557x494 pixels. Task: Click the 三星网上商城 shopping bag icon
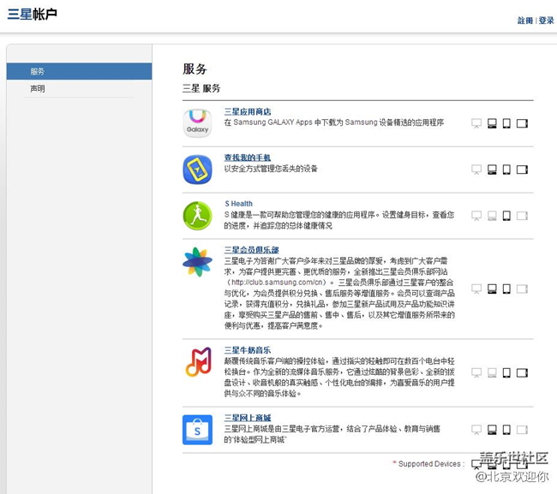pos(197,430)
